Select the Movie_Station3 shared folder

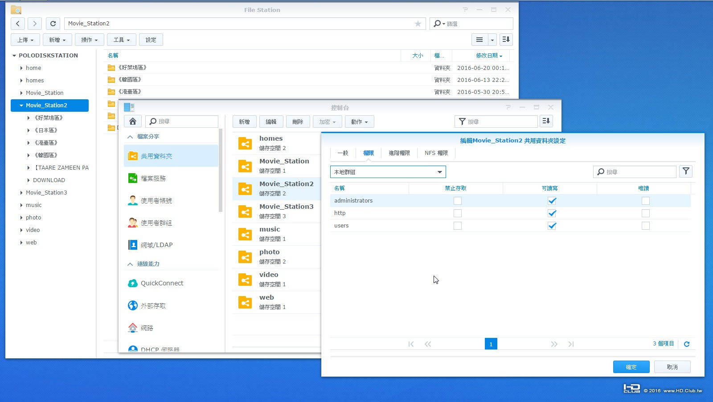click(276, 211)
